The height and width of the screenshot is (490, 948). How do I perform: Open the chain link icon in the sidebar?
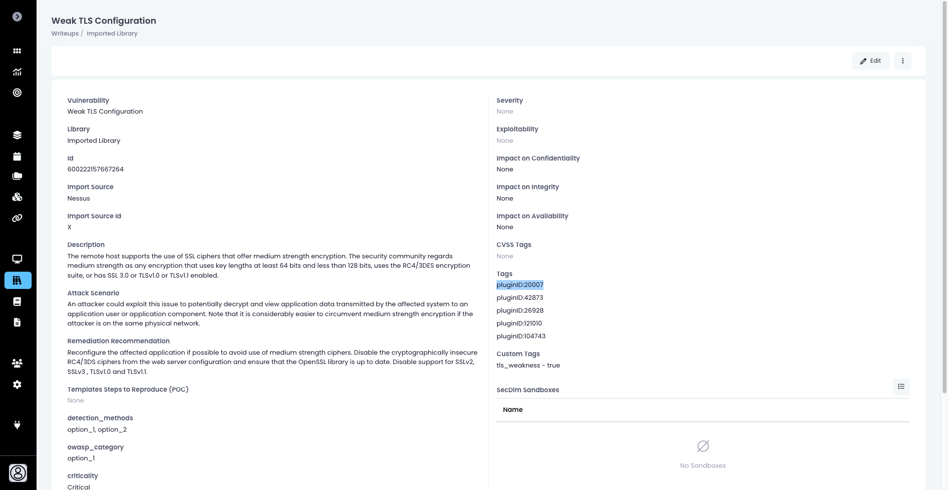[17, 218]
